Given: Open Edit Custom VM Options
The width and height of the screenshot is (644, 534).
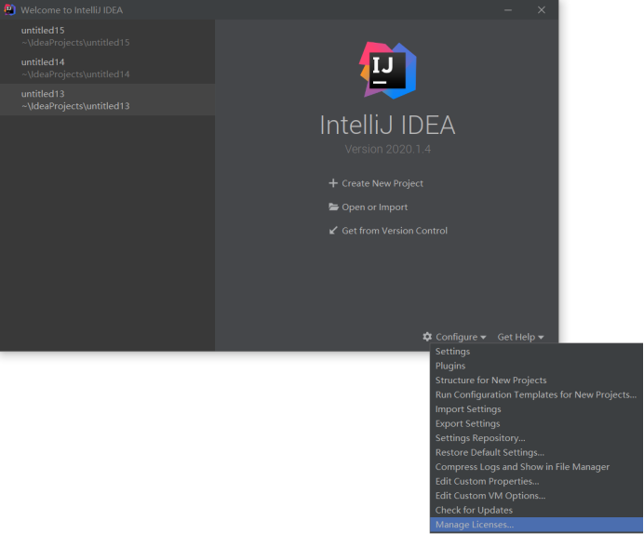Looking at the screenshot, I should [x=536, y=496].
